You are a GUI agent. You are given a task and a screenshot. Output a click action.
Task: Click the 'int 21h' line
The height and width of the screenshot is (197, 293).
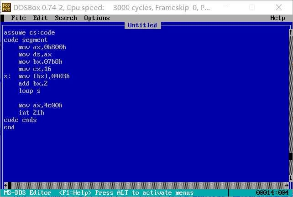[31, 113]
